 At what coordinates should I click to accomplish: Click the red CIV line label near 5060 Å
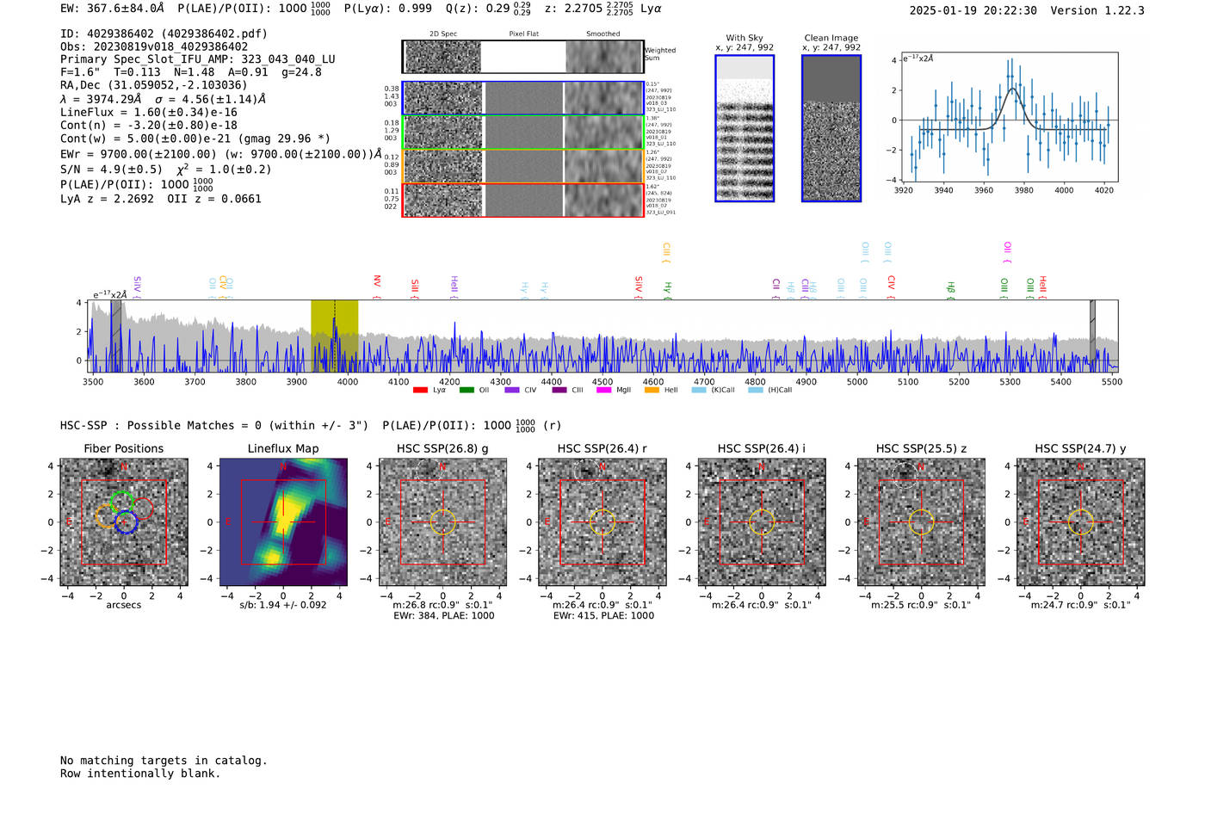coord(892,287)
